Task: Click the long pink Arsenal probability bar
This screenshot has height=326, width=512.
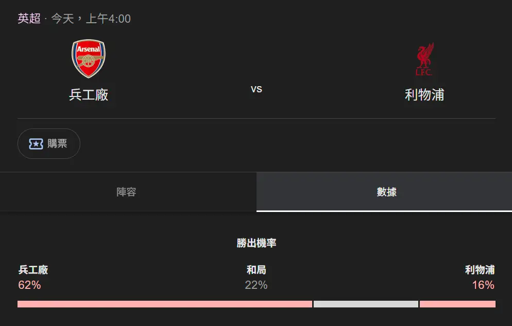Action: click(165, 304)
